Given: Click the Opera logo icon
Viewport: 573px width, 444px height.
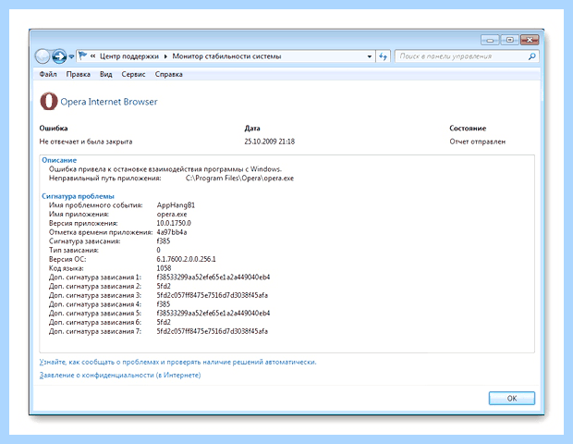Looking at the screenshot, I should 49,102.
